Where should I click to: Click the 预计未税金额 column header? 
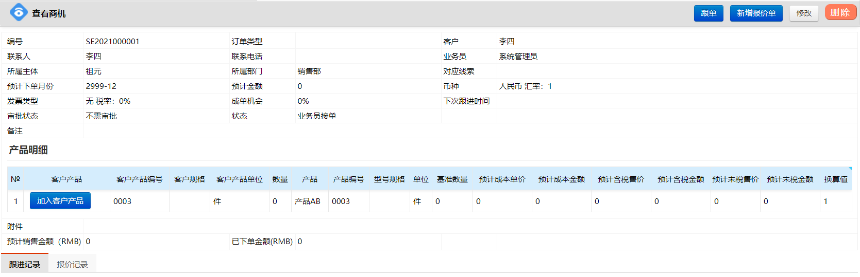click(789, 179)
